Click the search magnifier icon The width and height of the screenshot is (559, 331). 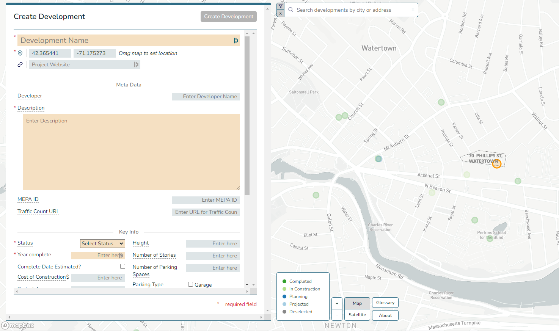pyautogui.click(x=291, y=10)
